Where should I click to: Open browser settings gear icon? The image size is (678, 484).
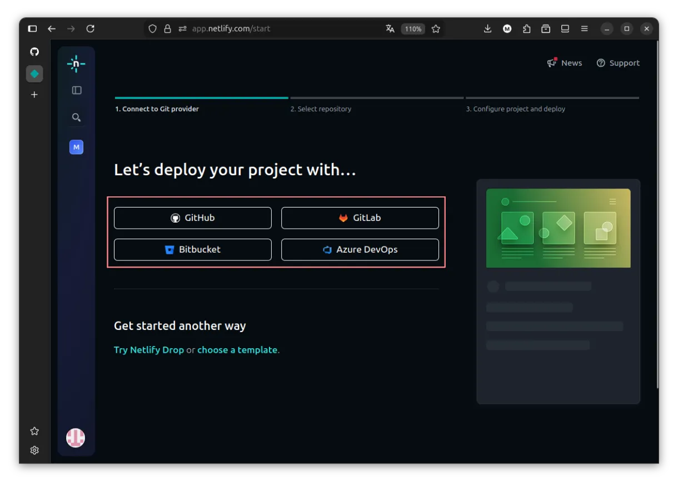pos(34,450)
